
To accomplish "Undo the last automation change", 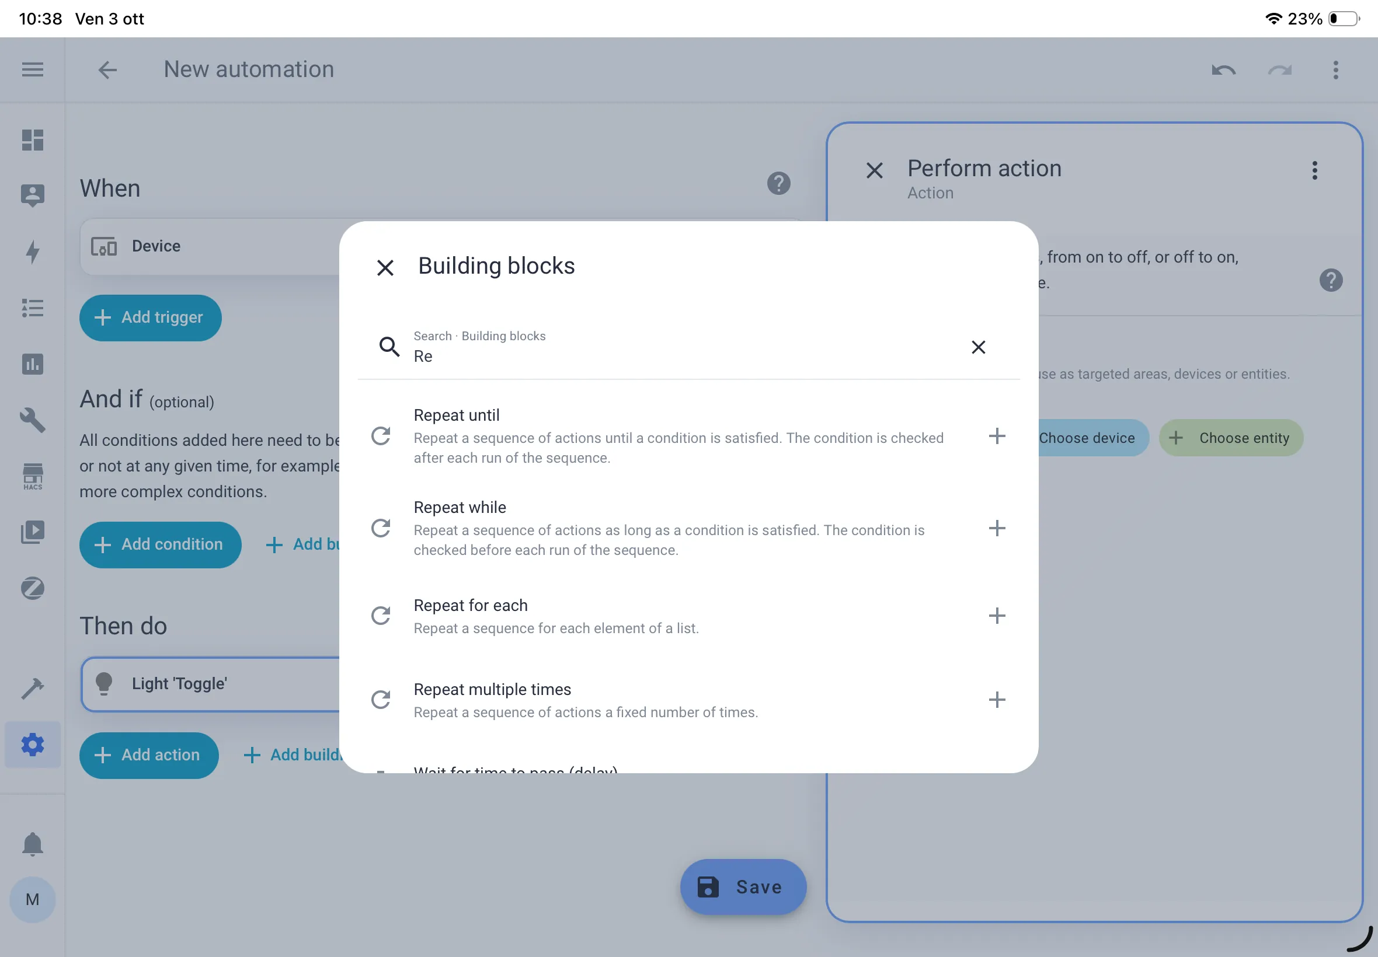I will pyautogui.click(x=1223, y=69).
